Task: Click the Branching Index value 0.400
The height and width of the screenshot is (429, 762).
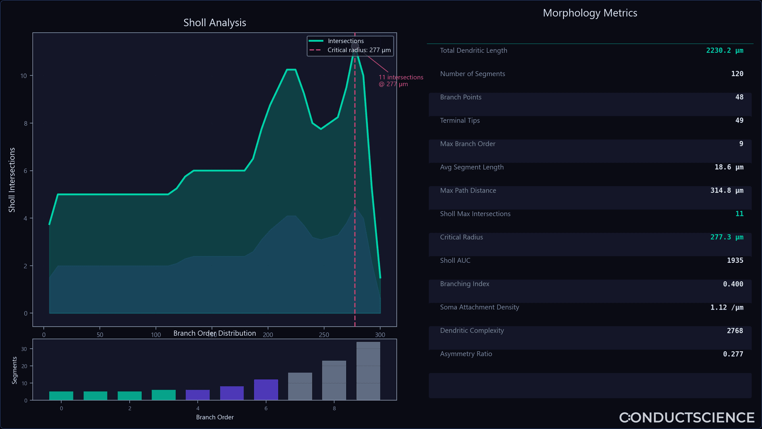Action: tap(733, 284)
